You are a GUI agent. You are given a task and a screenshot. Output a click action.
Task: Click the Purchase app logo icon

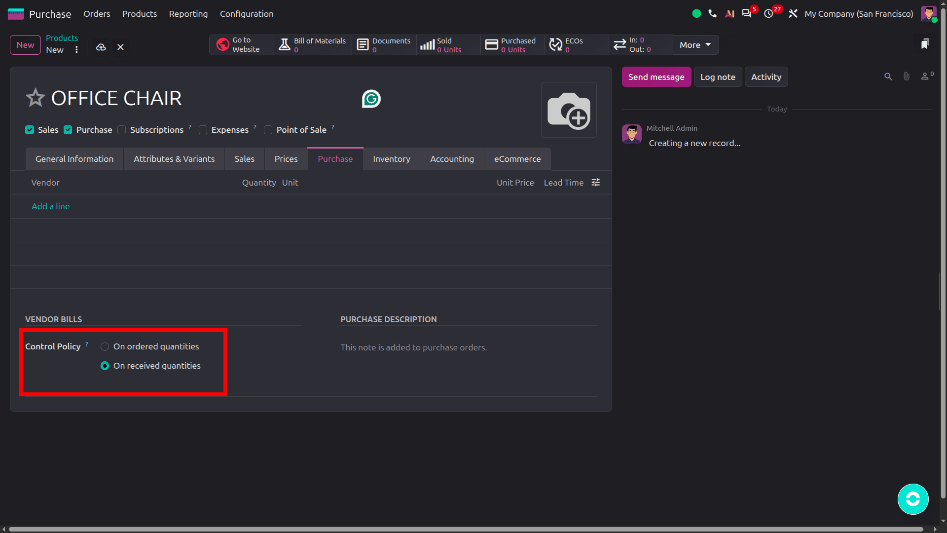pyautogui.click(x=16, y=14)
